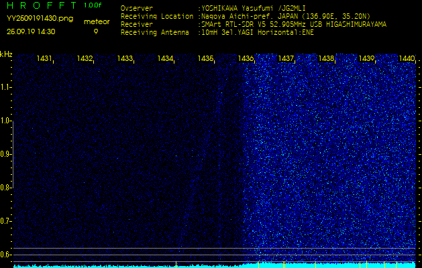Click the 1438 time axis label
422x268 pixels.
(326, 58)
